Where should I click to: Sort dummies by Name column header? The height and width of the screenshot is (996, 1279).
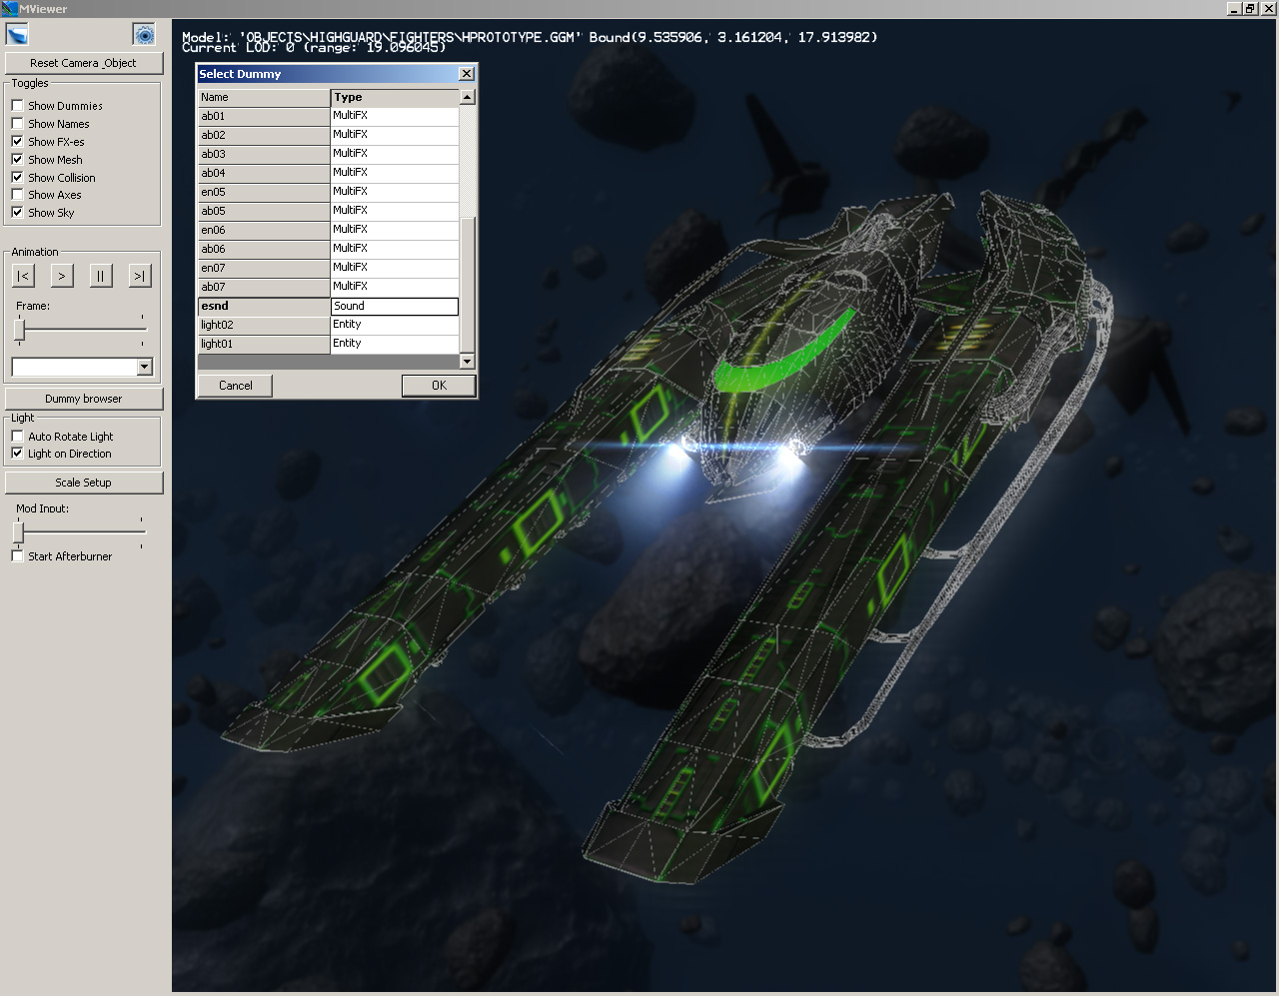pos(264,98)
